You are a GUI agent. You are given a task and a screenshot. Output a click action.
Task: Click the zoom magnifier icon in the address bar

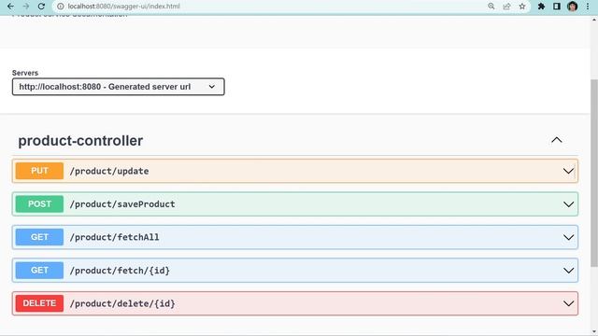491,7
